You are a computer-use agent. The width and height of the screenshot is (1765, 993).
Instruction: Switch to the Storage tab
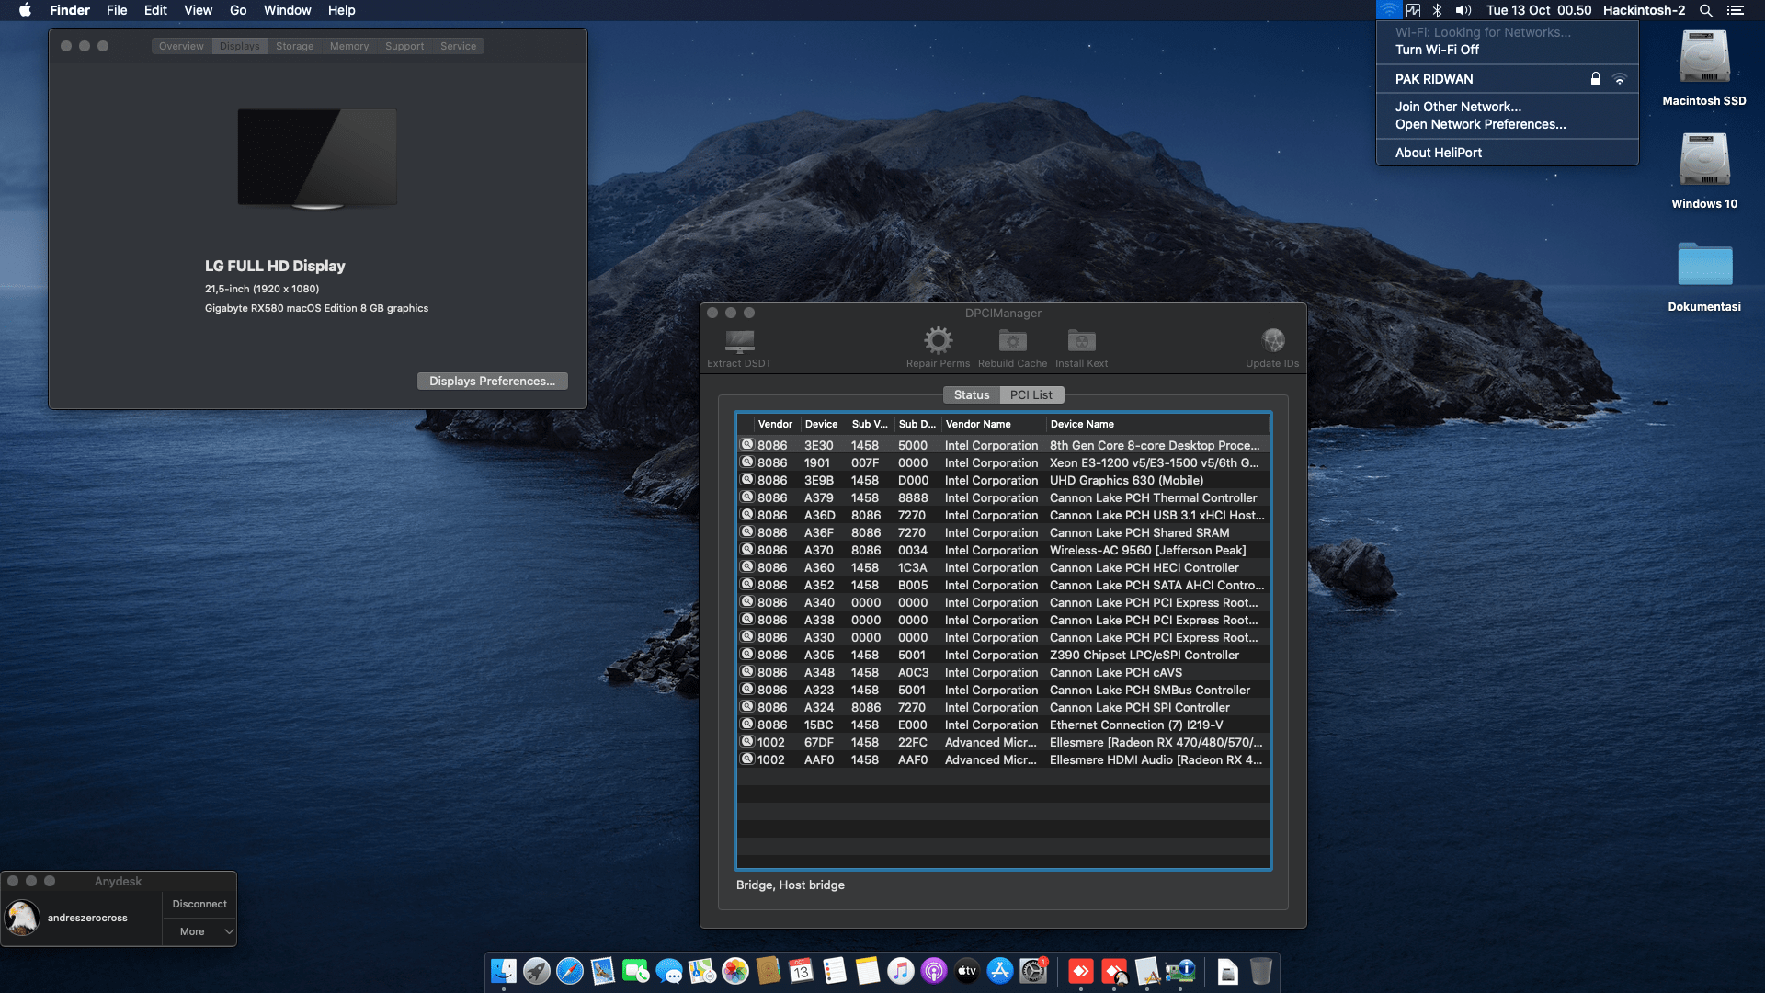294,46
